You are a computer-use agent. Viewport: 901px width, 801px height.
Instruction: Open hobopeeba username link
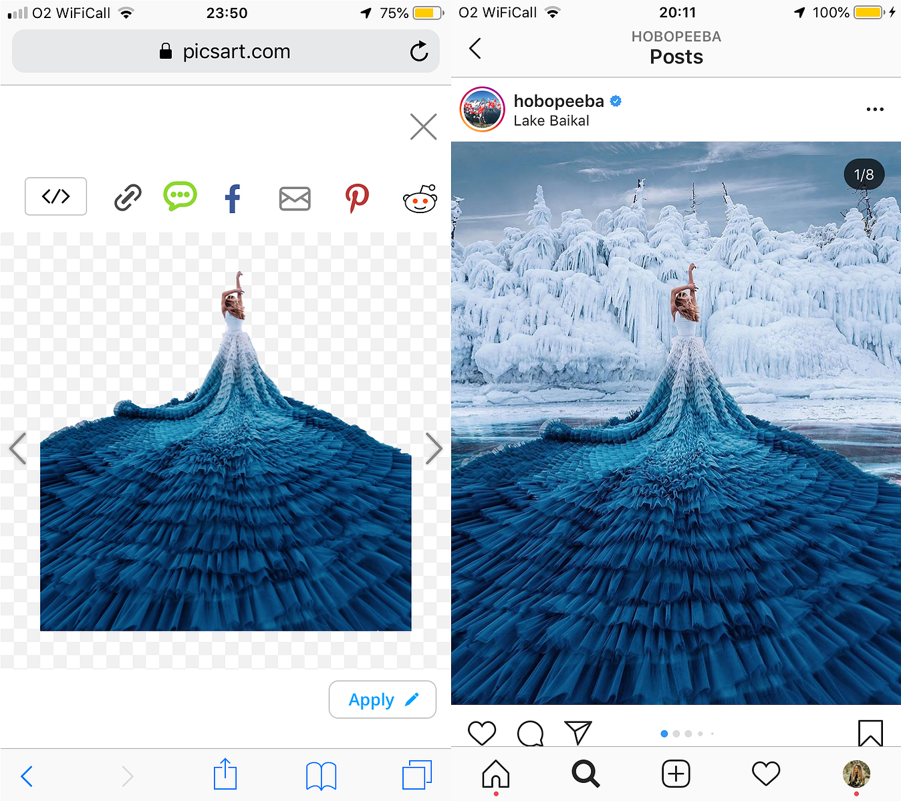pyautogui.click(x=559, y=101)
